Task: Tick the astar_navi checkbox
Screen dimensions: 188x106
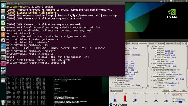Action: [x=155, y=62]
